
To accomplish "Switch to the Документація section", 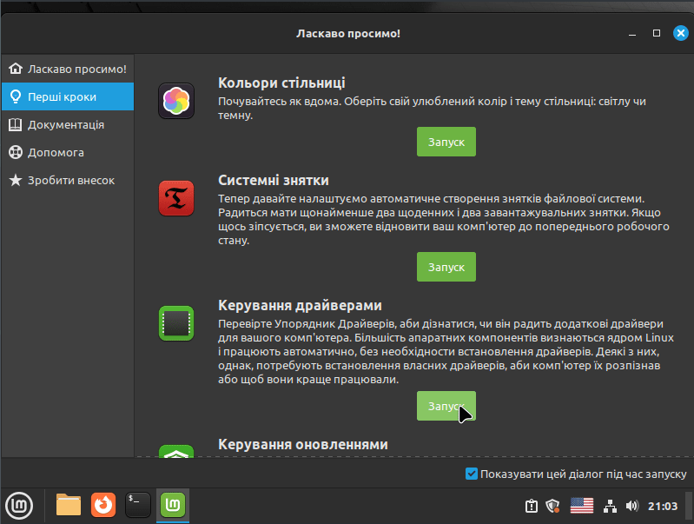I will [68, 124].
